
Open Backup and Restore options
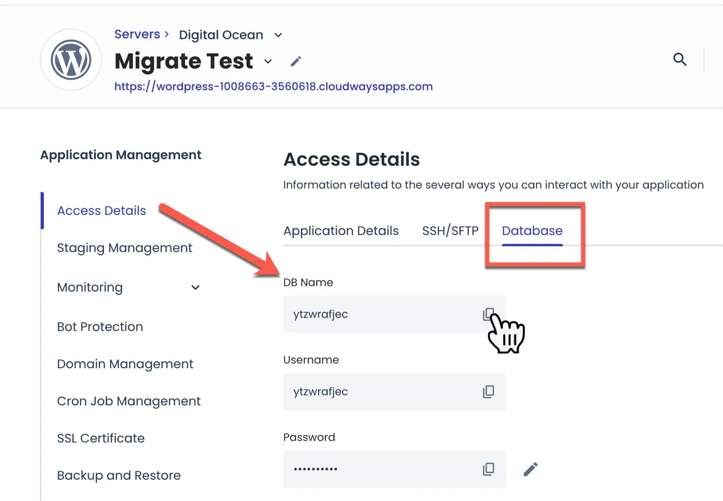119,475
